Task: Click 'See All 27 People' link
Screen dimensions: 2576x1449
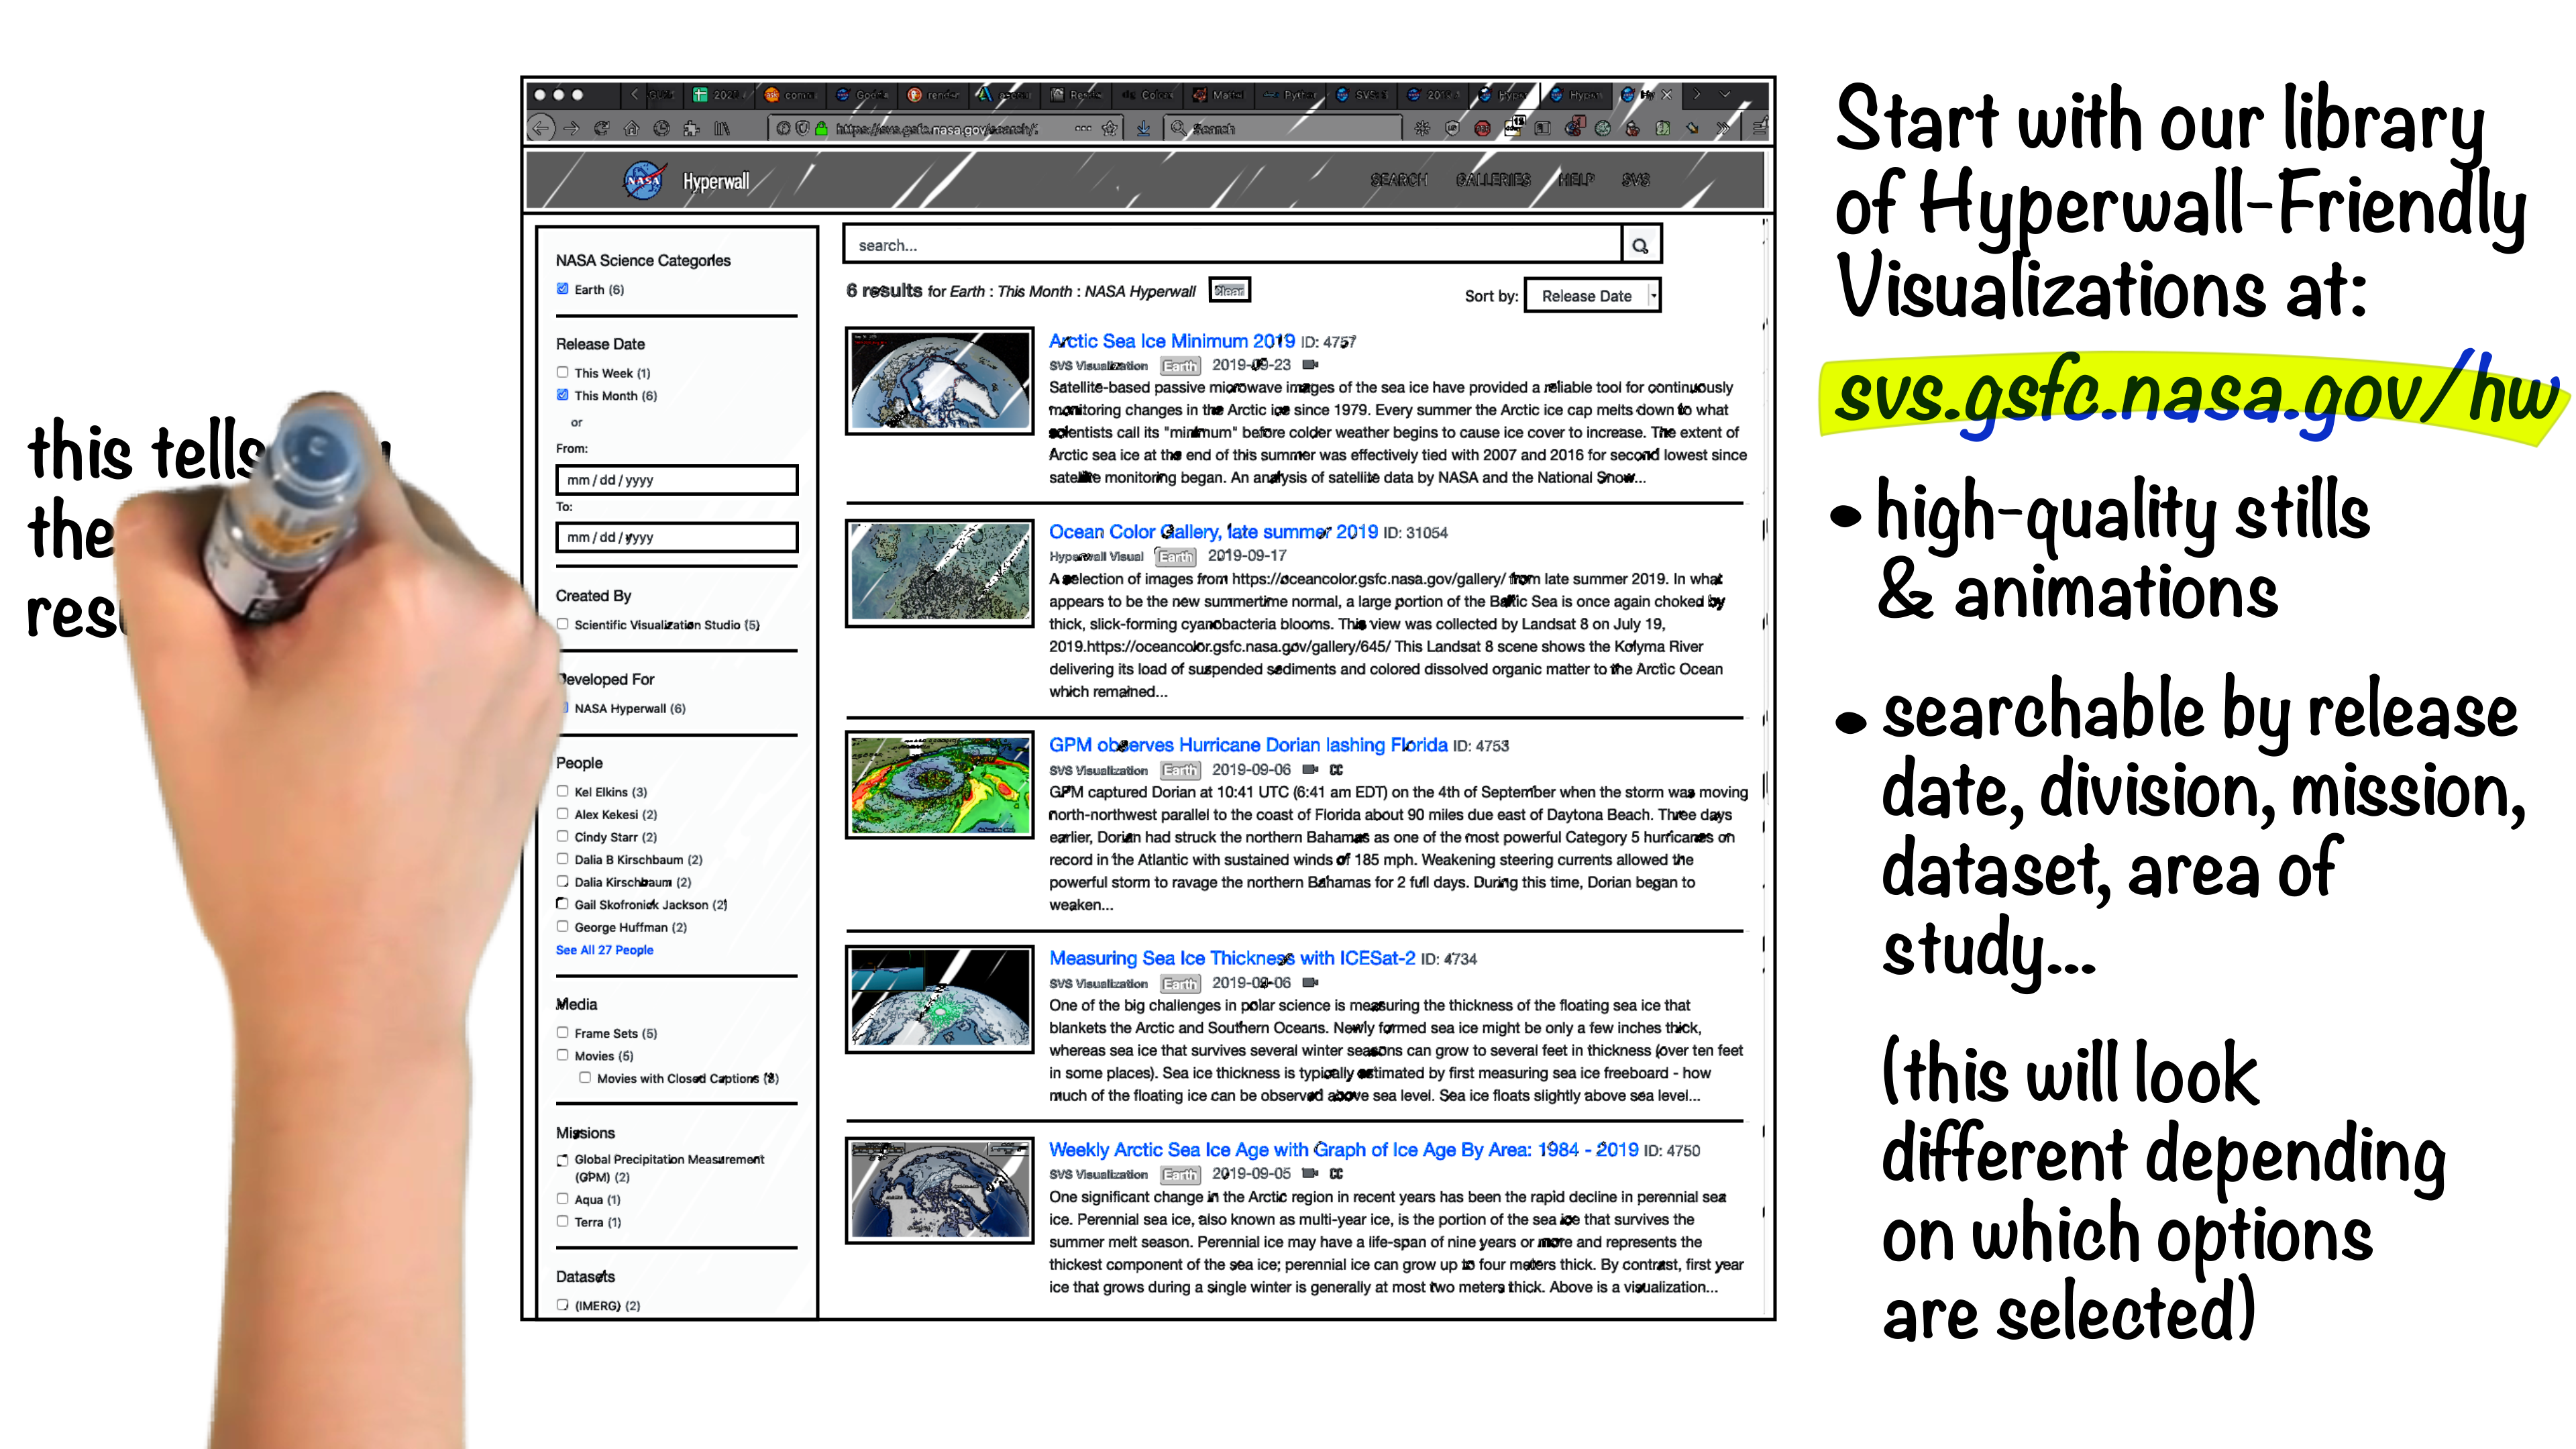Action: click(x=604, y=950)
